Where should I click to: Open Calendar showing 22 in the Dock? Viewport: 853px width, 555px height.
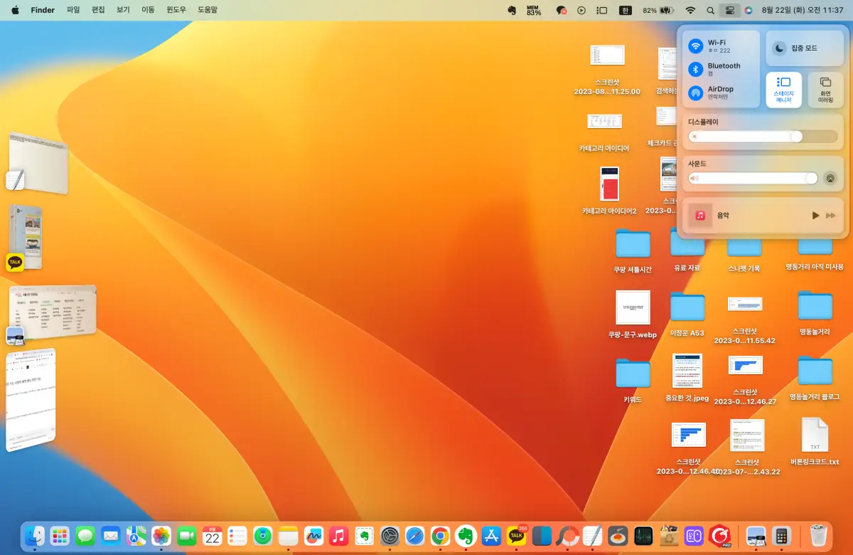pos(212,536)
